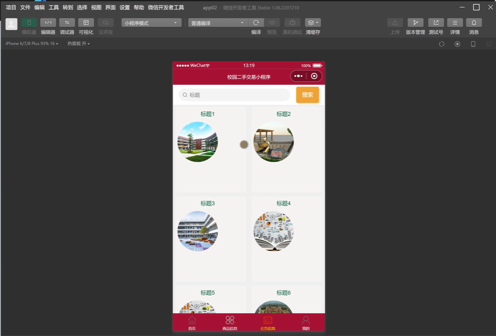Open the test account (测试号) button
Image resolution: width=496 pixels, height=336 pixels.
coord(435,23)
